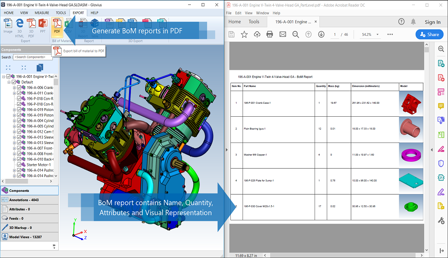Image resolution: width=448 pixels, height=258 pixels.
Task: Click the envelope email icon in Acrobat
Action: click(283, 34)
